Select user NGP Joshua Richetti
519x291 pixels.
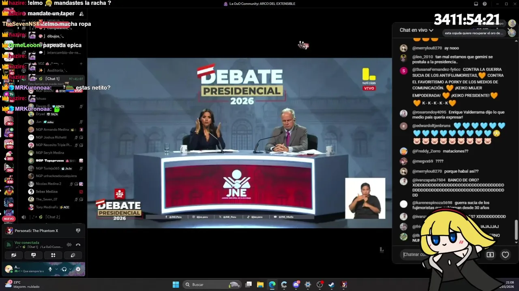[x=51, y=137]
